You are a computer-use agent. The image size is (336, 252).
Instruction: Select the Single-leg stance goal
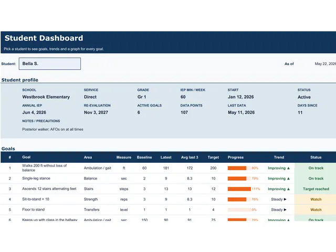point(36,178)
